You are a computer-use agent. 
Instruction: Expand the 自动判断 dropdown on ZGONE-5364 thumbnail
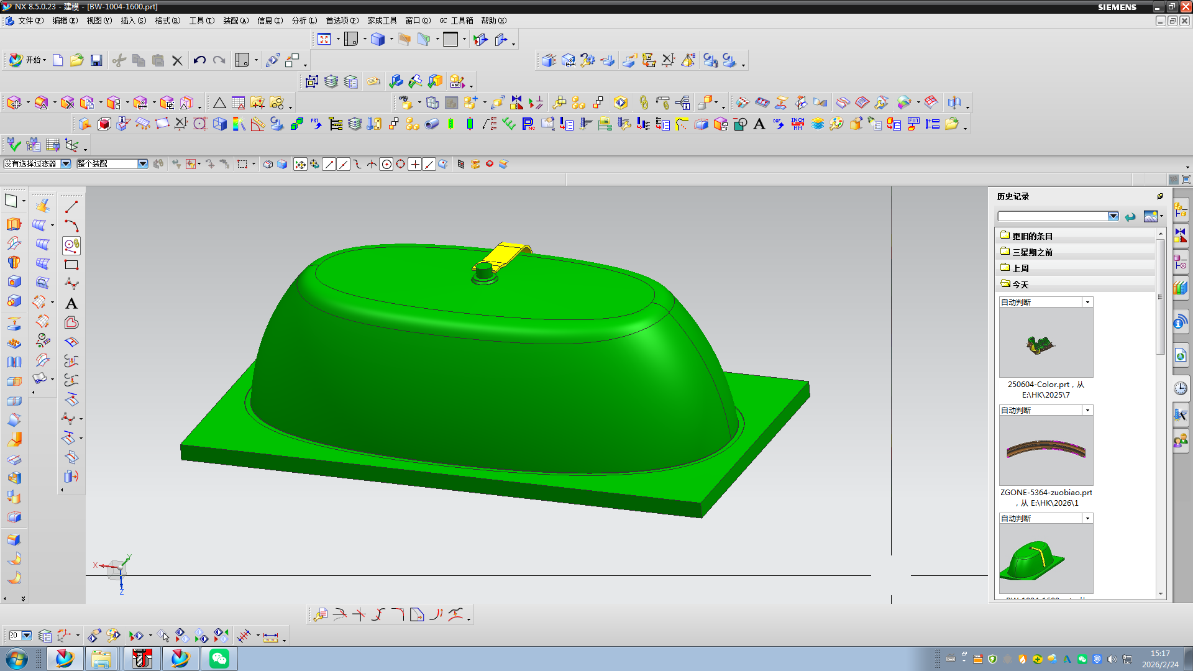click(1087, 410)
